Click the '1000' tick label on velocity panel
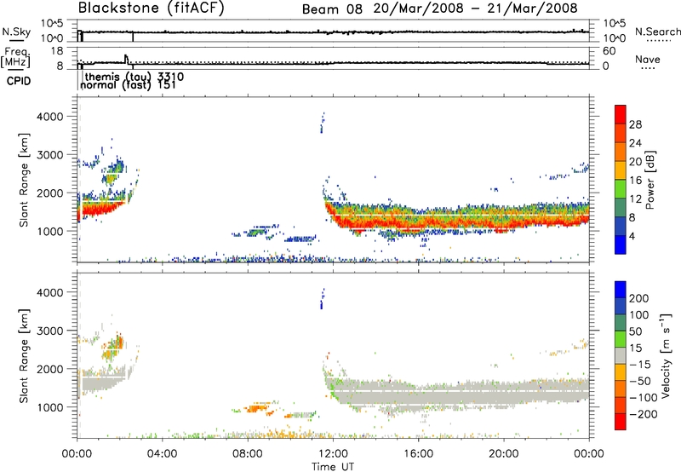Viewport: 681px width, 472px height. click(x=49, y=407)
